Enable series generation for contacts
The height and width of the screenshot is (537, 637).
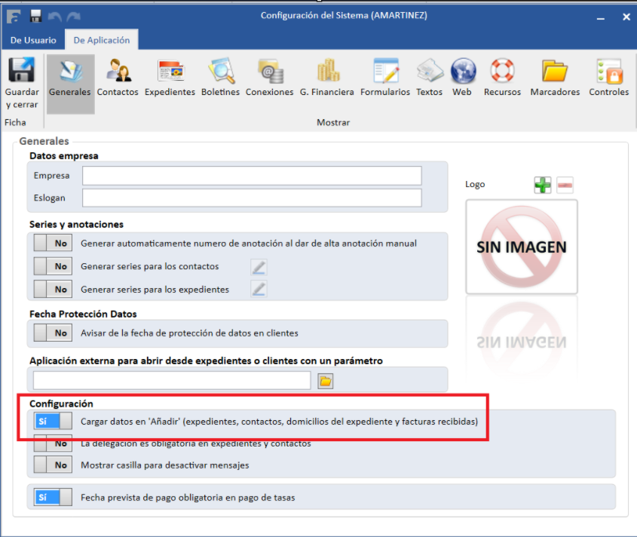pyautogui.click(x=53, y=266)
